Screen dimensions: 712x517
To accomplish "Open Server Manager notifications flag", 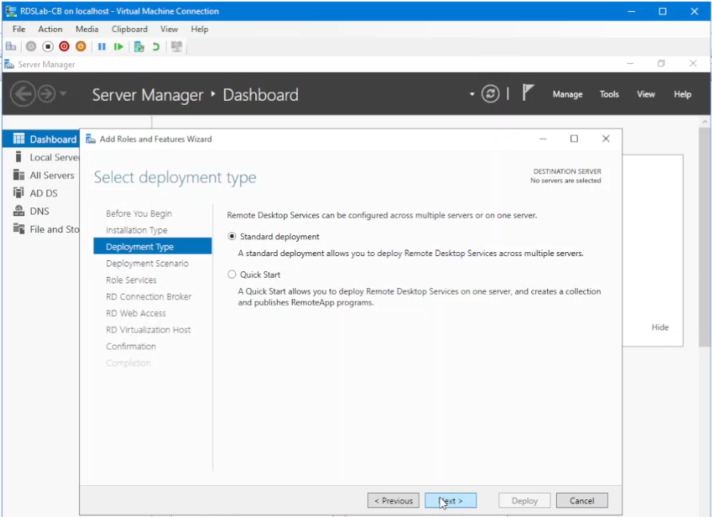I will 526,92.
